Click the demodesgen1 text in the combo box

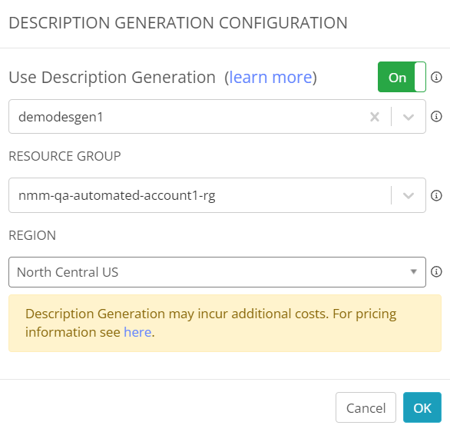coord(61,117)
